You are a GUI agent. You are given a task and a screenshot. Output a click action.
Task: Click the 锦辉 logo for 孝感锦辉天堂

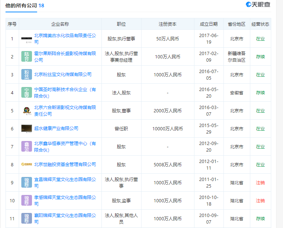pyautogui.click(x=26, y=200)
